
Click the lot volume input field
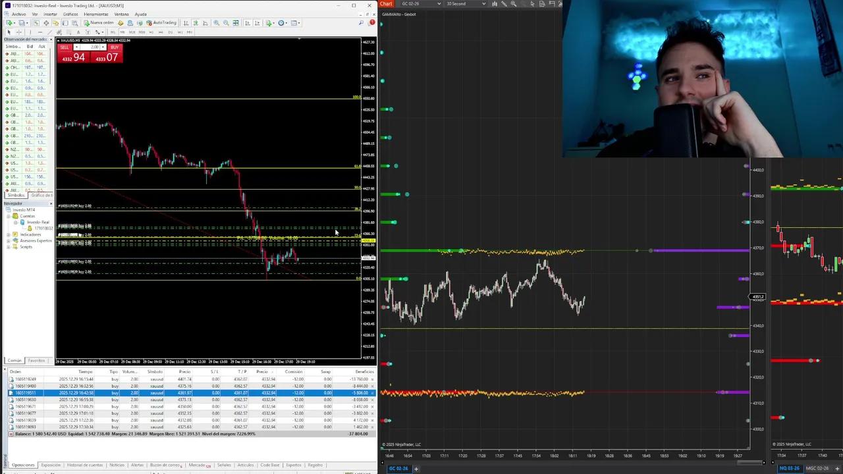click(x=95, y=47)
